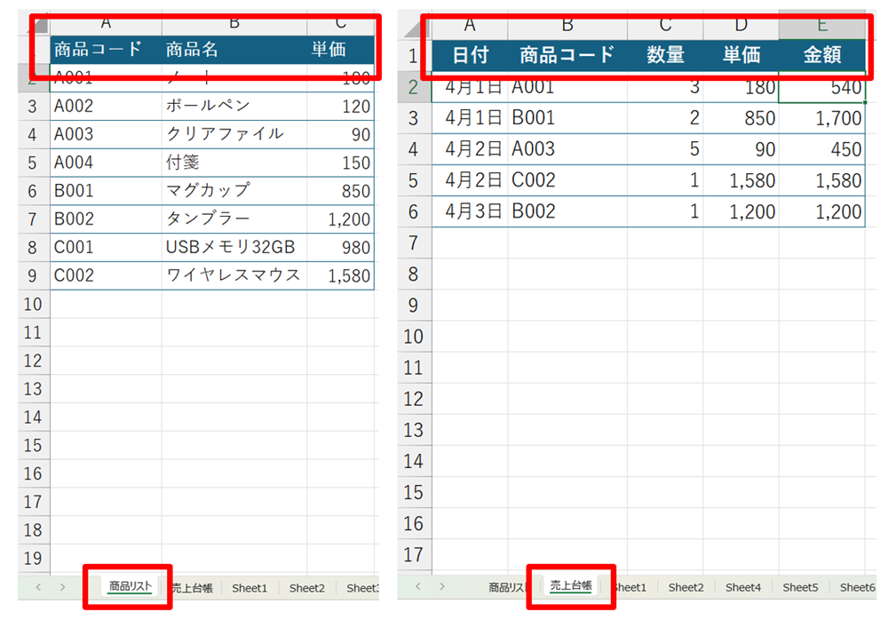Select row 3 header in left window
The width and height of the screenshot is (888, 620).
pyautogui.click(x=33, y=106)
